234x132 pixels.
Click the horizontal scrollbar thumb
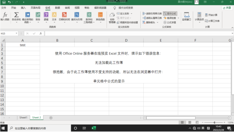tap(171, 118)
